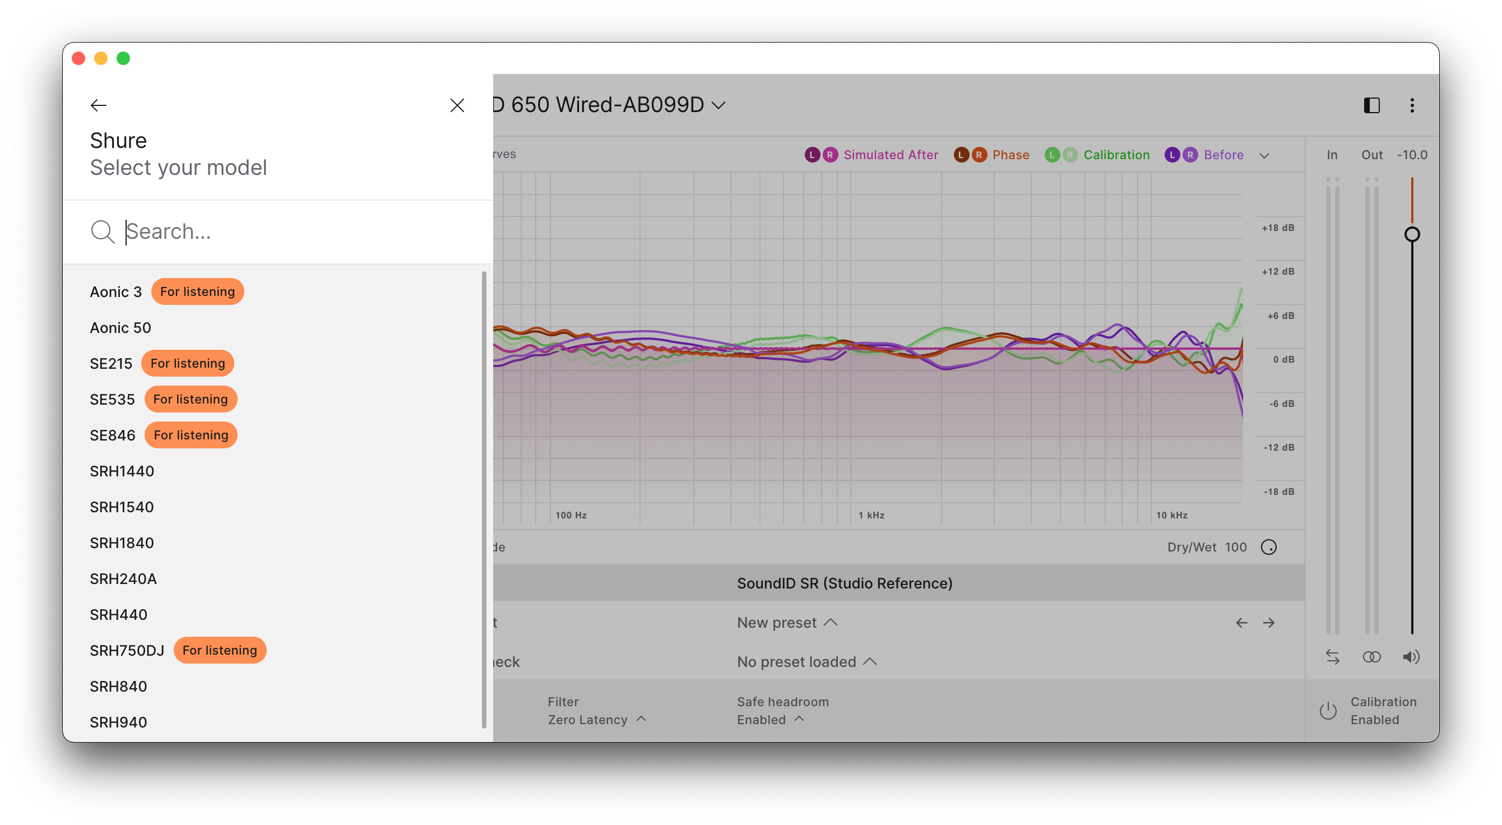Toggle the sidebar panel layout icon
The width and height of the screenshot is (1502, 825).
click(1371, 105)
